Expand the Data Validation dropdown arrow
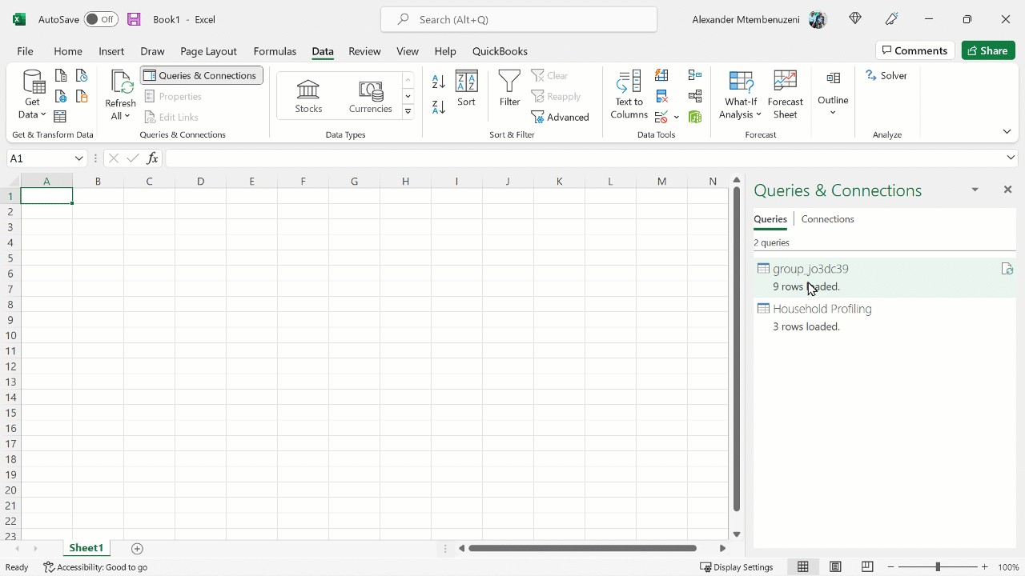The width and height of the screenshot is (1025, 576). [677, 117]
